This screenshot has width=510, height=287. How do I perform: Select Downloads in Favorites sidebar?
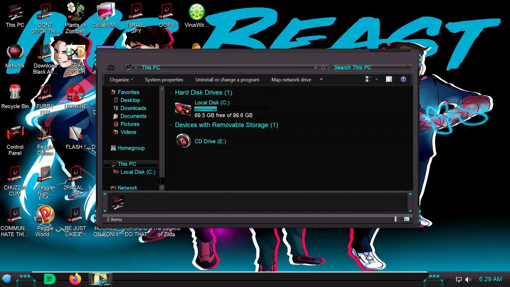133,108
